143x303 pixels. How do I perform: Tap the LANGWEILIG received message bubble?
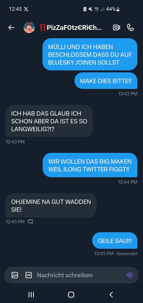pos(49,121)
